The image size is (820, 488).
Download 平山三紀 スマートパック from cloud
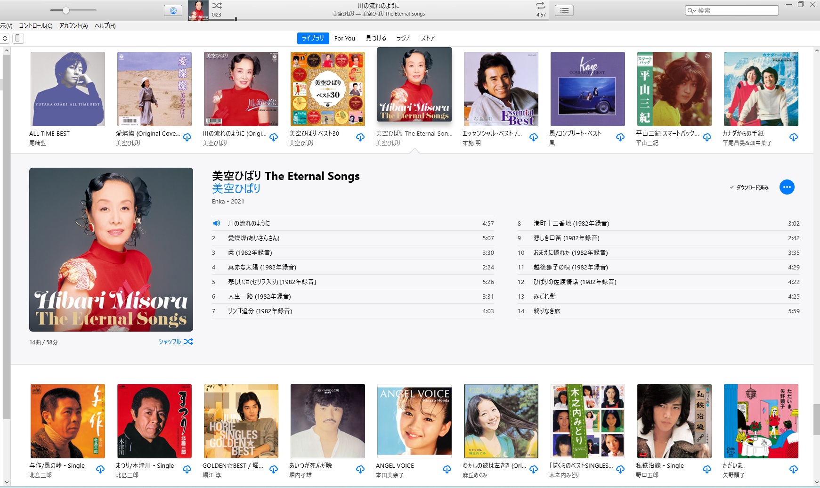click(x=707, y=138)
